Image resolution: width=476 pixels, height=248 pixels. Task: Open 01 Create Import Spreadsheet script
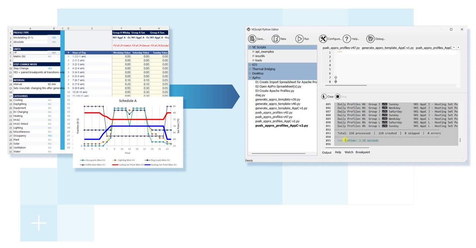[286, 82]
